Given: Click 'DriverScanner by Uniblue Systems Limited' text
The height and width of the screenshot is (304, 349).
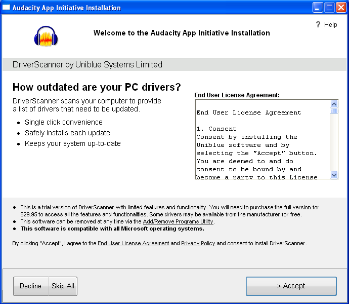Looking at the screenshot, I should pyautogui.click(x=87, y=64).
